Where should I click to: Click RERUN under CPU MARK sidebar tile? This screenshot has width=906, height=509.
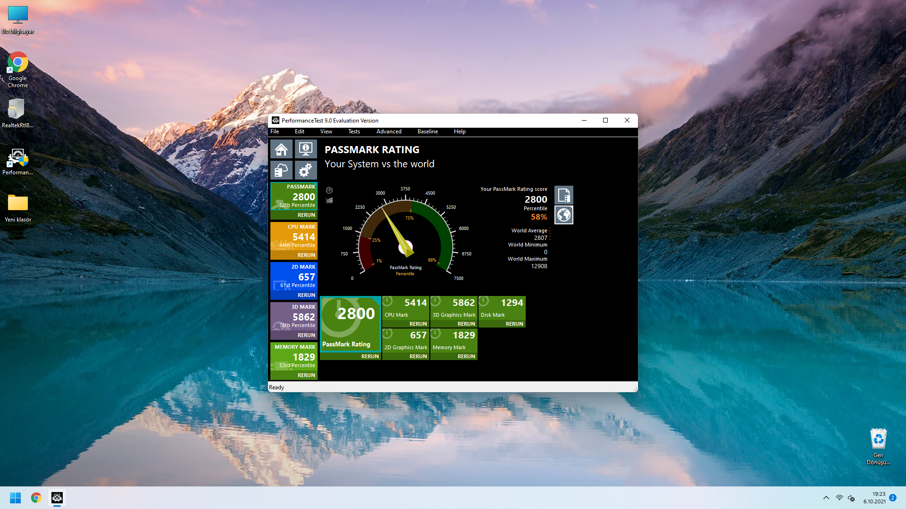(306, 255)
